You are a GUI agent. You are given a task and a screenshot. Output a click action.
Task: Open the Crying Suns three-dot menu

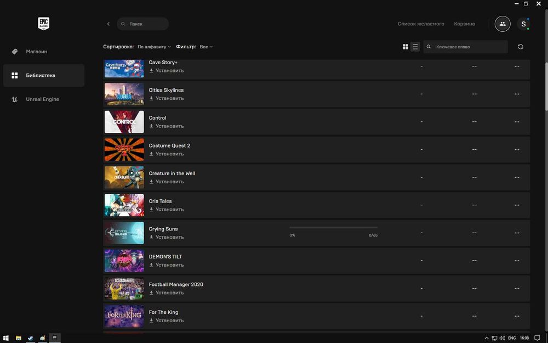click(x=517, y=233)
